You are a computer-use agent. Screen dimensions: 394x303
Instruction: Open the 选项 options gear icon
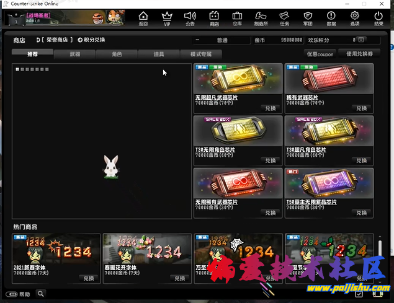[355, 19]
